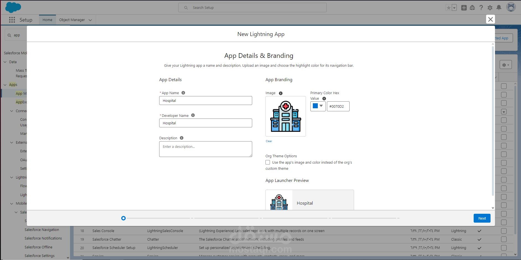Select checkbox in Salesforce Scheduler Setup row
The height and width of the screenshot is (260, 521).
tap(504, 248)
